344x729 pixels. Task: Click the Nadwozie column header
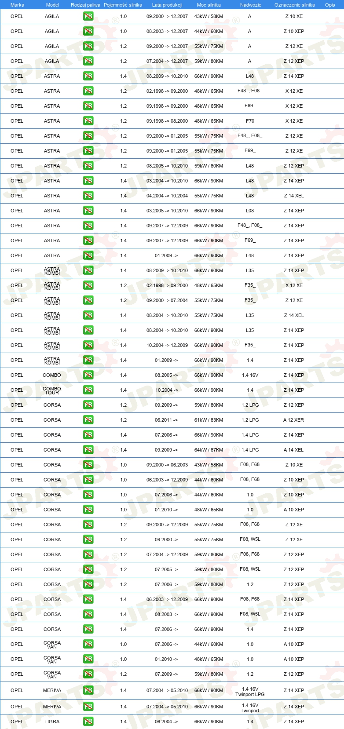(x=250, y=5)
